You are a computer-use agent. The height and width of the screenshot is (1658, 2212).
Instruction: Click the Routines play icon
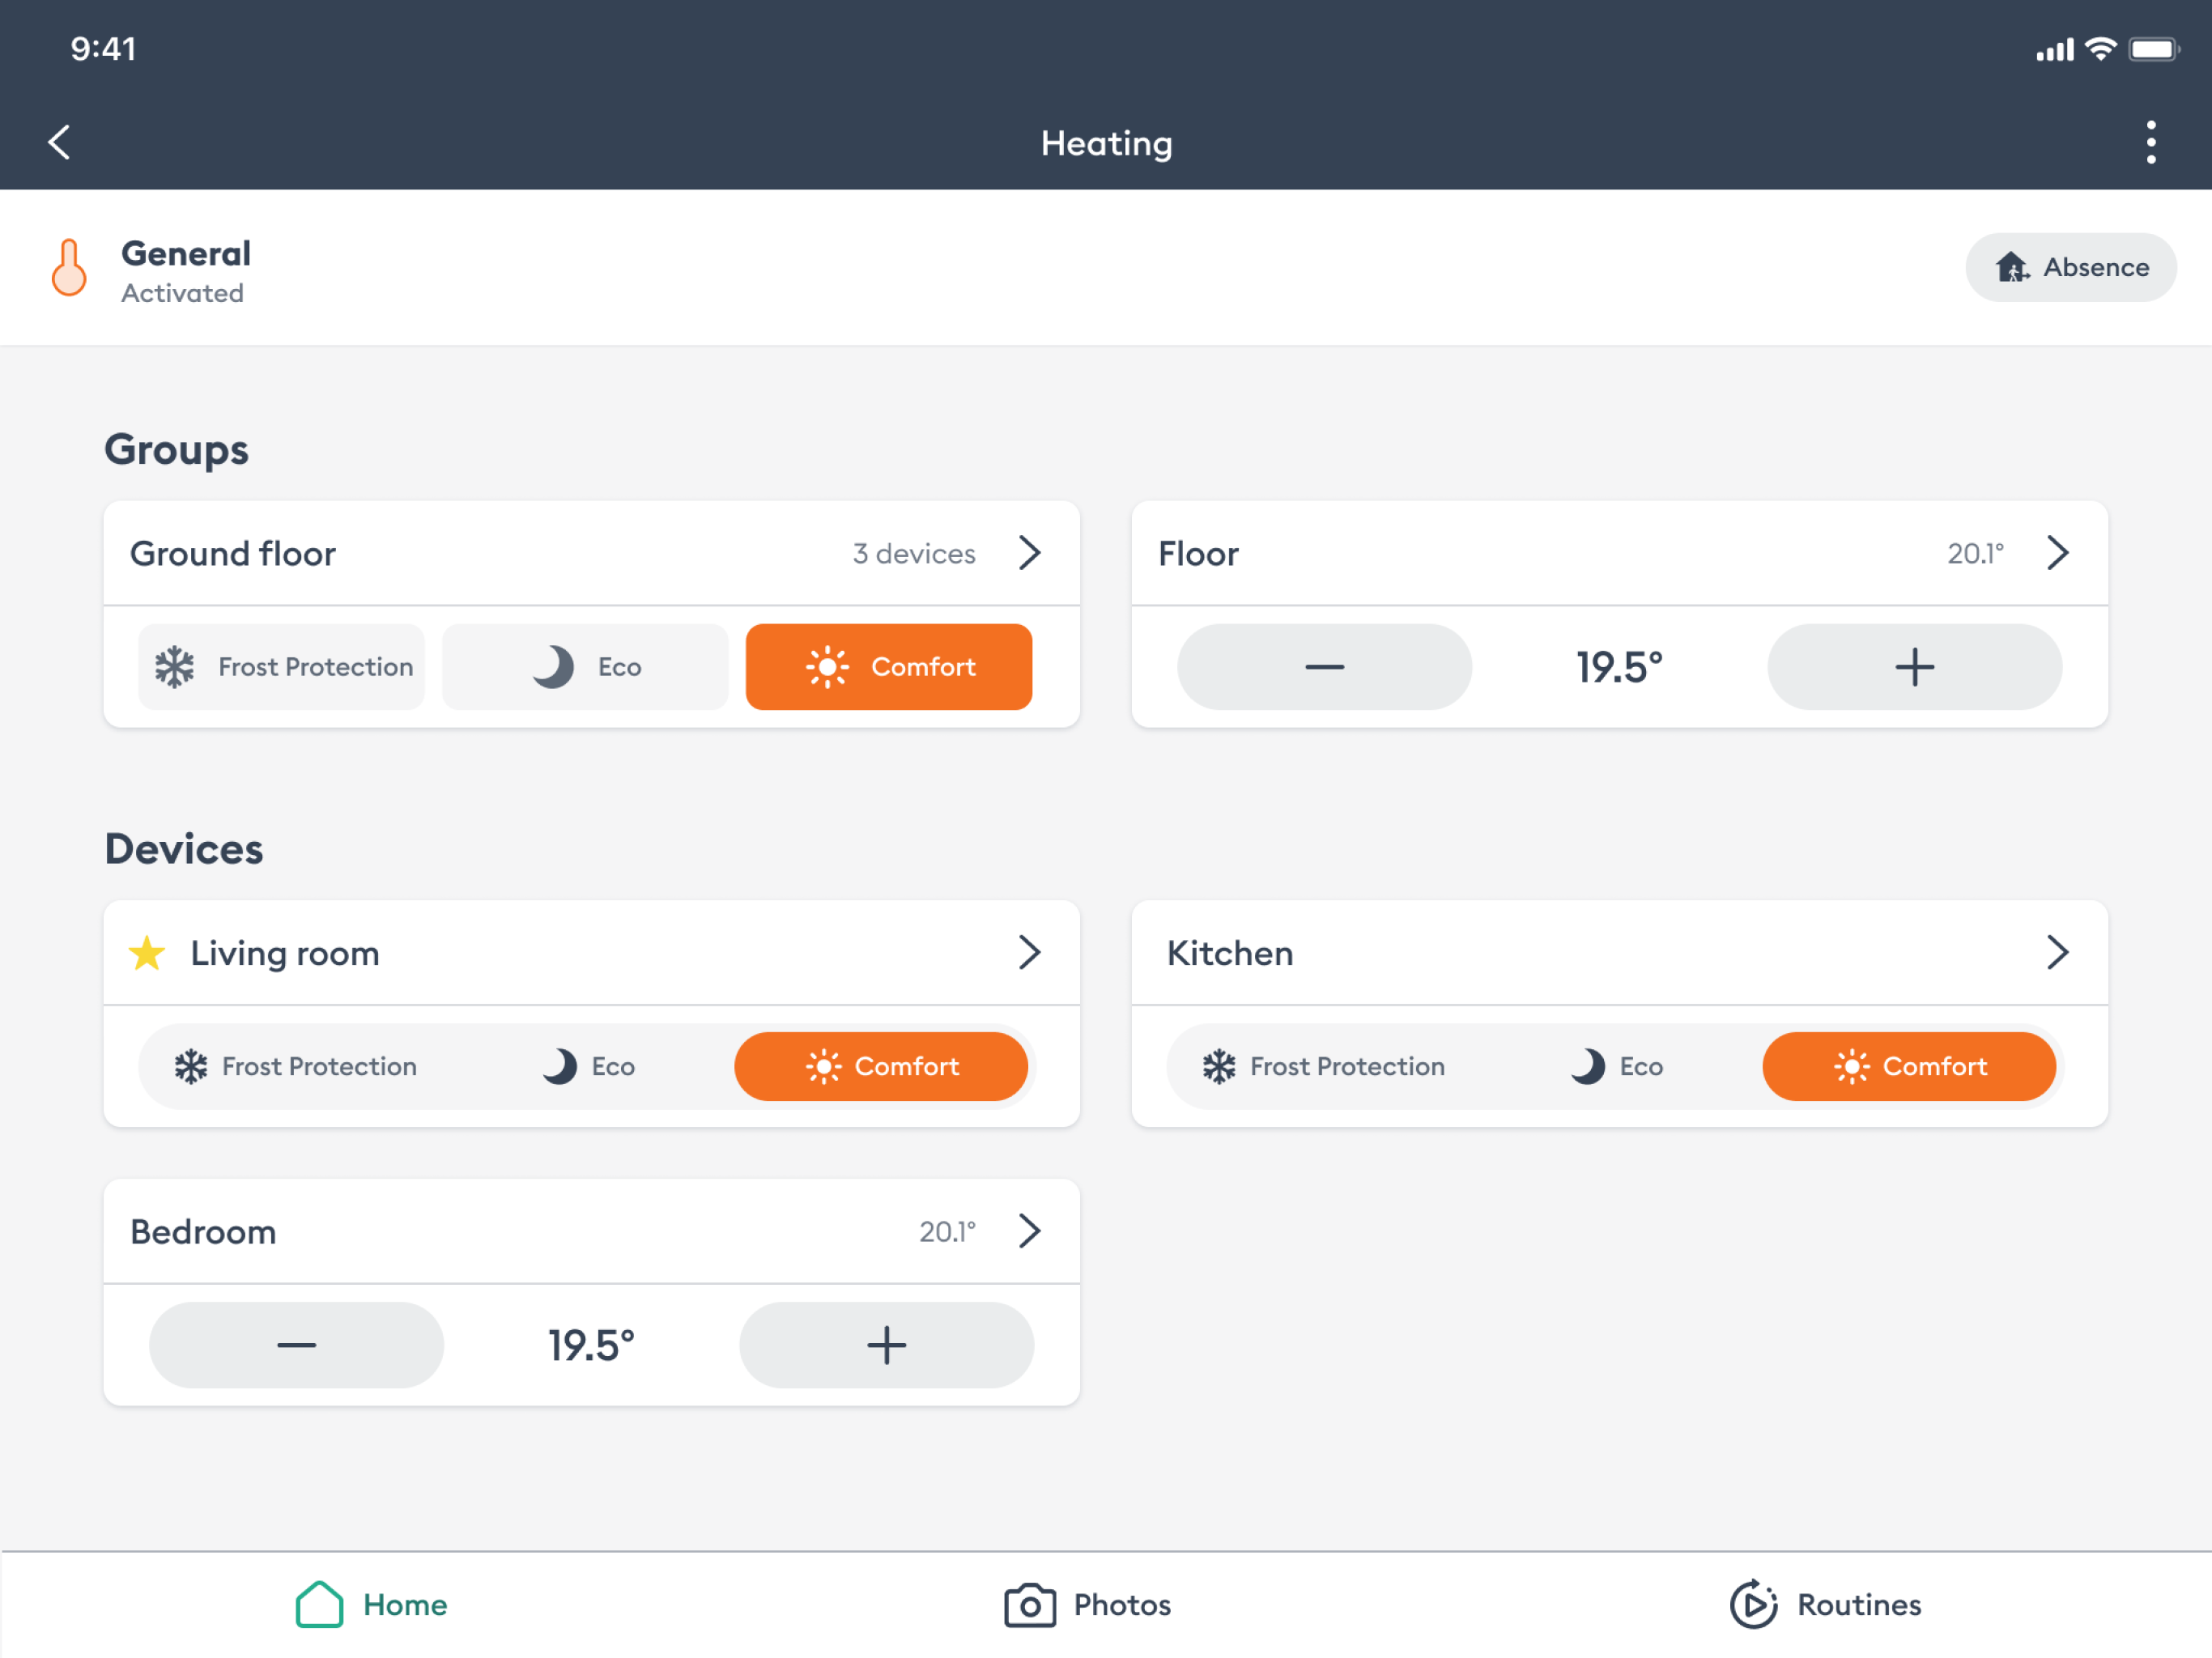point(1753,1604)
